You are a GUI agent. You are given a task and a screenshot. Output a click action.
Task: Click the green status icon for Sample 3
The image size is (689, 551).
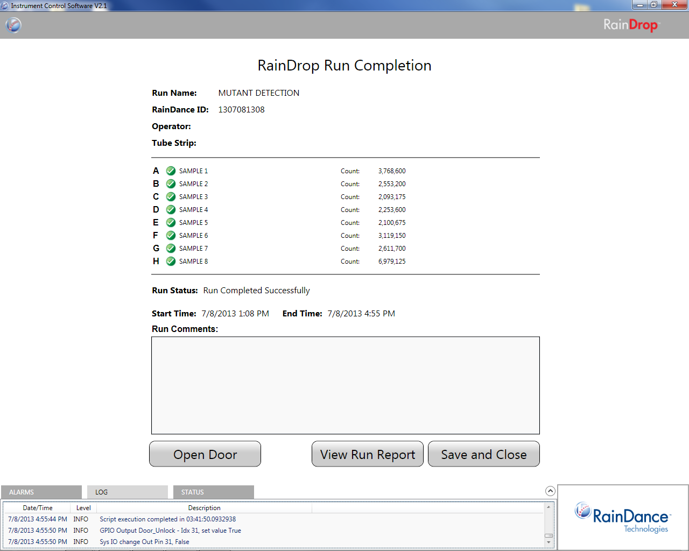[171, 197]
